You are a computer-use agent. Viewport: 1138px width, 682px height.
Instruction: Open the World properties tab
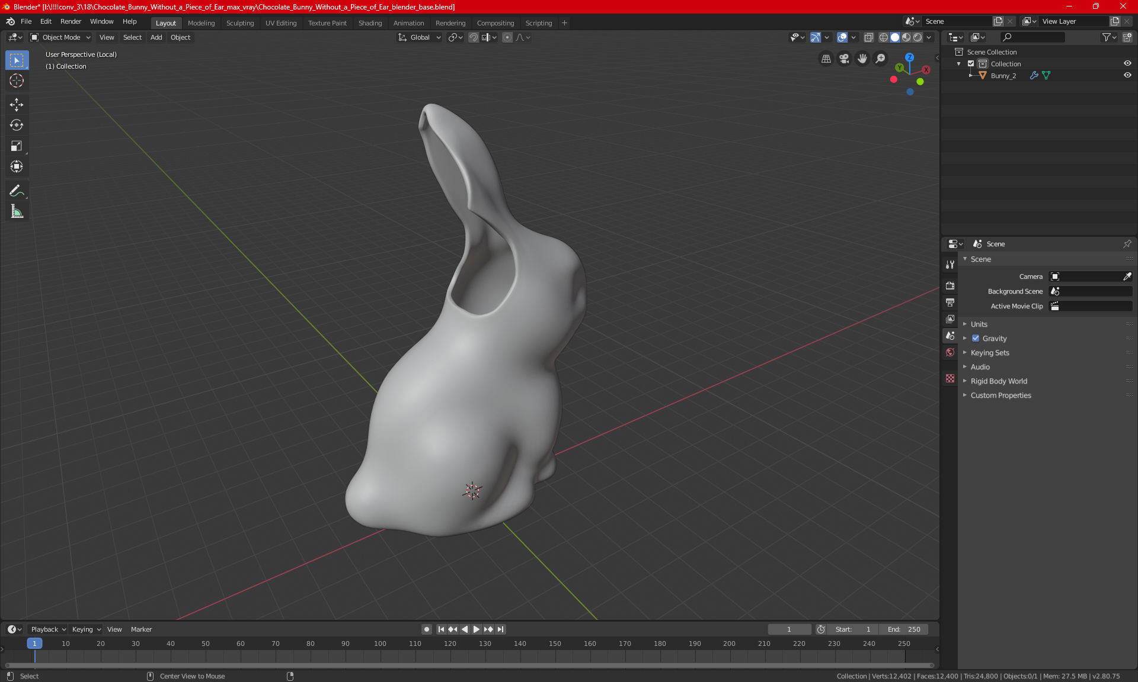point(950,352)
